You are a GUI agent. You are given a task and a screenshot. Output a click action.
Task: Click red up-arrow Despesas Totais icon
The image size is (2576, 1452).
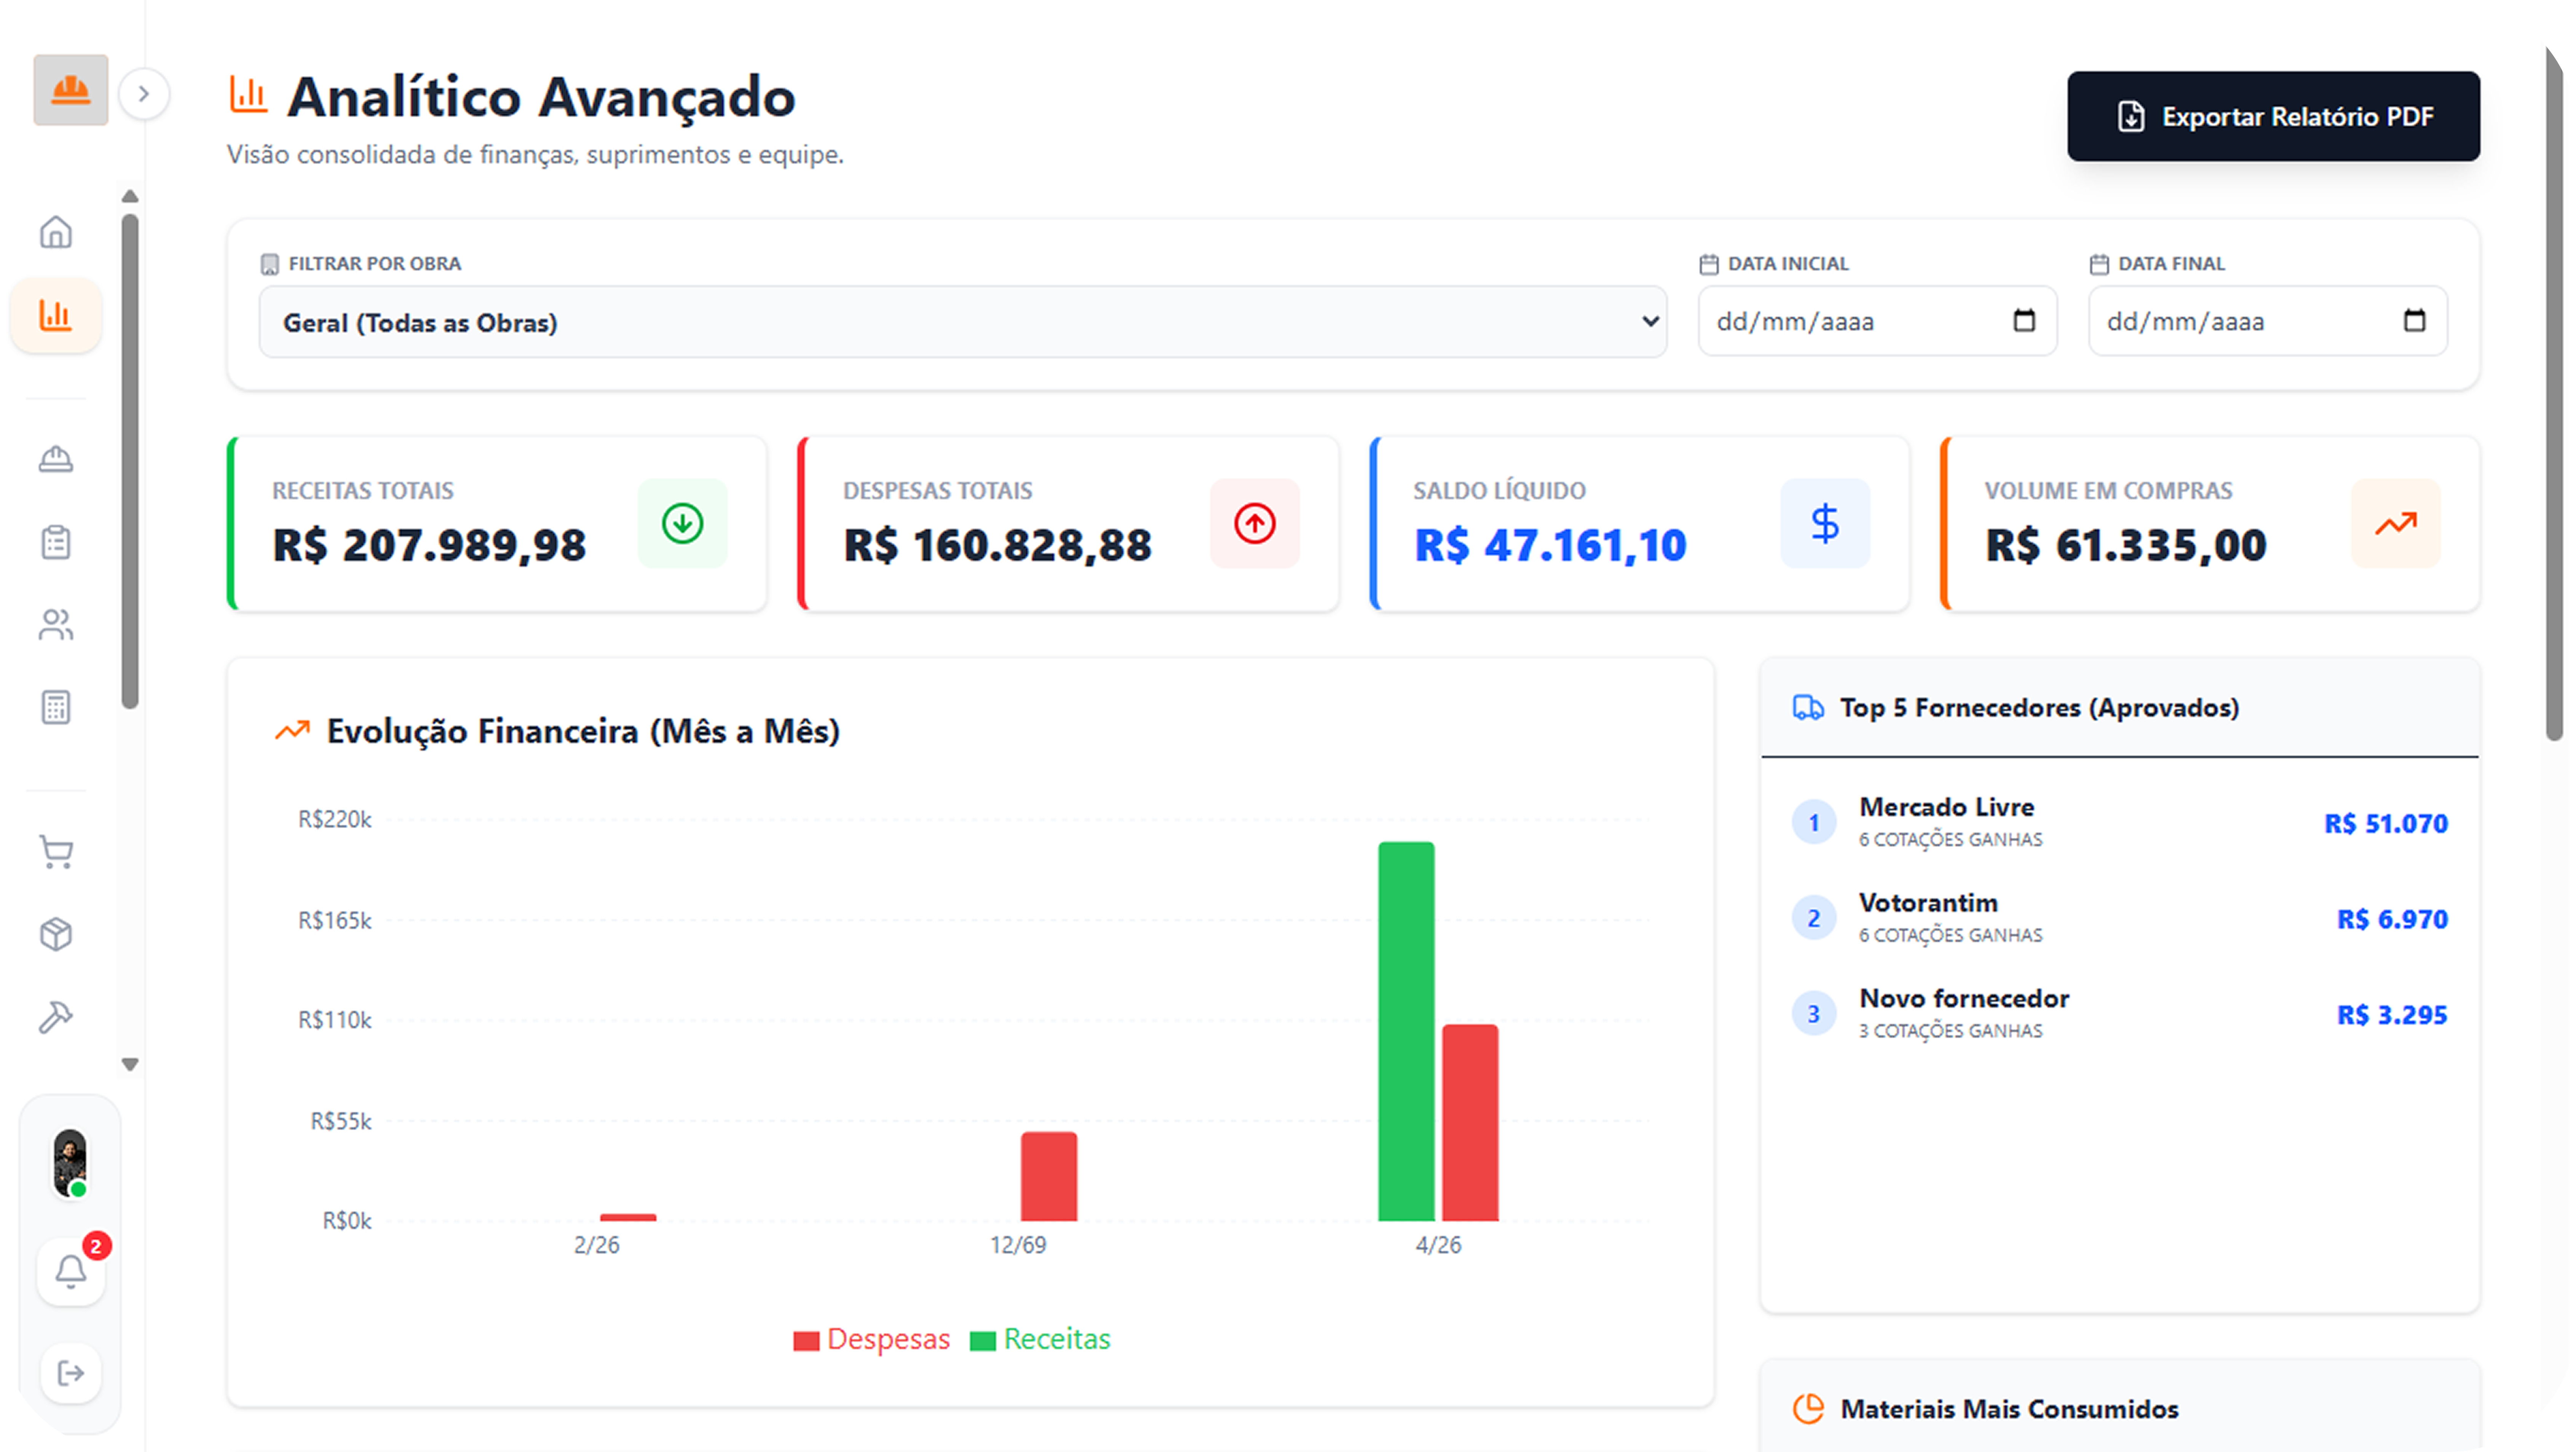1255,523
